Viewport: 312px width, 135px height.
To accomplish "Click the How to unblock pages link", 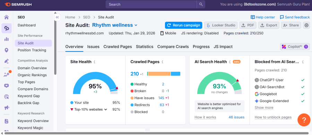I will tap(273, 117).
